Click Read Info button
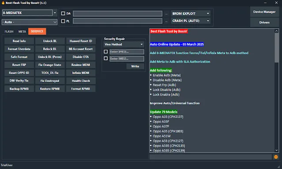This screenshot has width=282, height=169. [19, 41]
